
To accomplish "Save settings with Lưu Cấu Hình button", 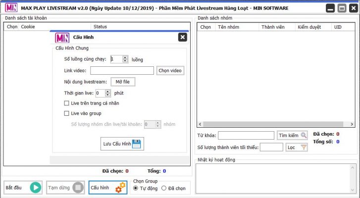I will (122, 144).
